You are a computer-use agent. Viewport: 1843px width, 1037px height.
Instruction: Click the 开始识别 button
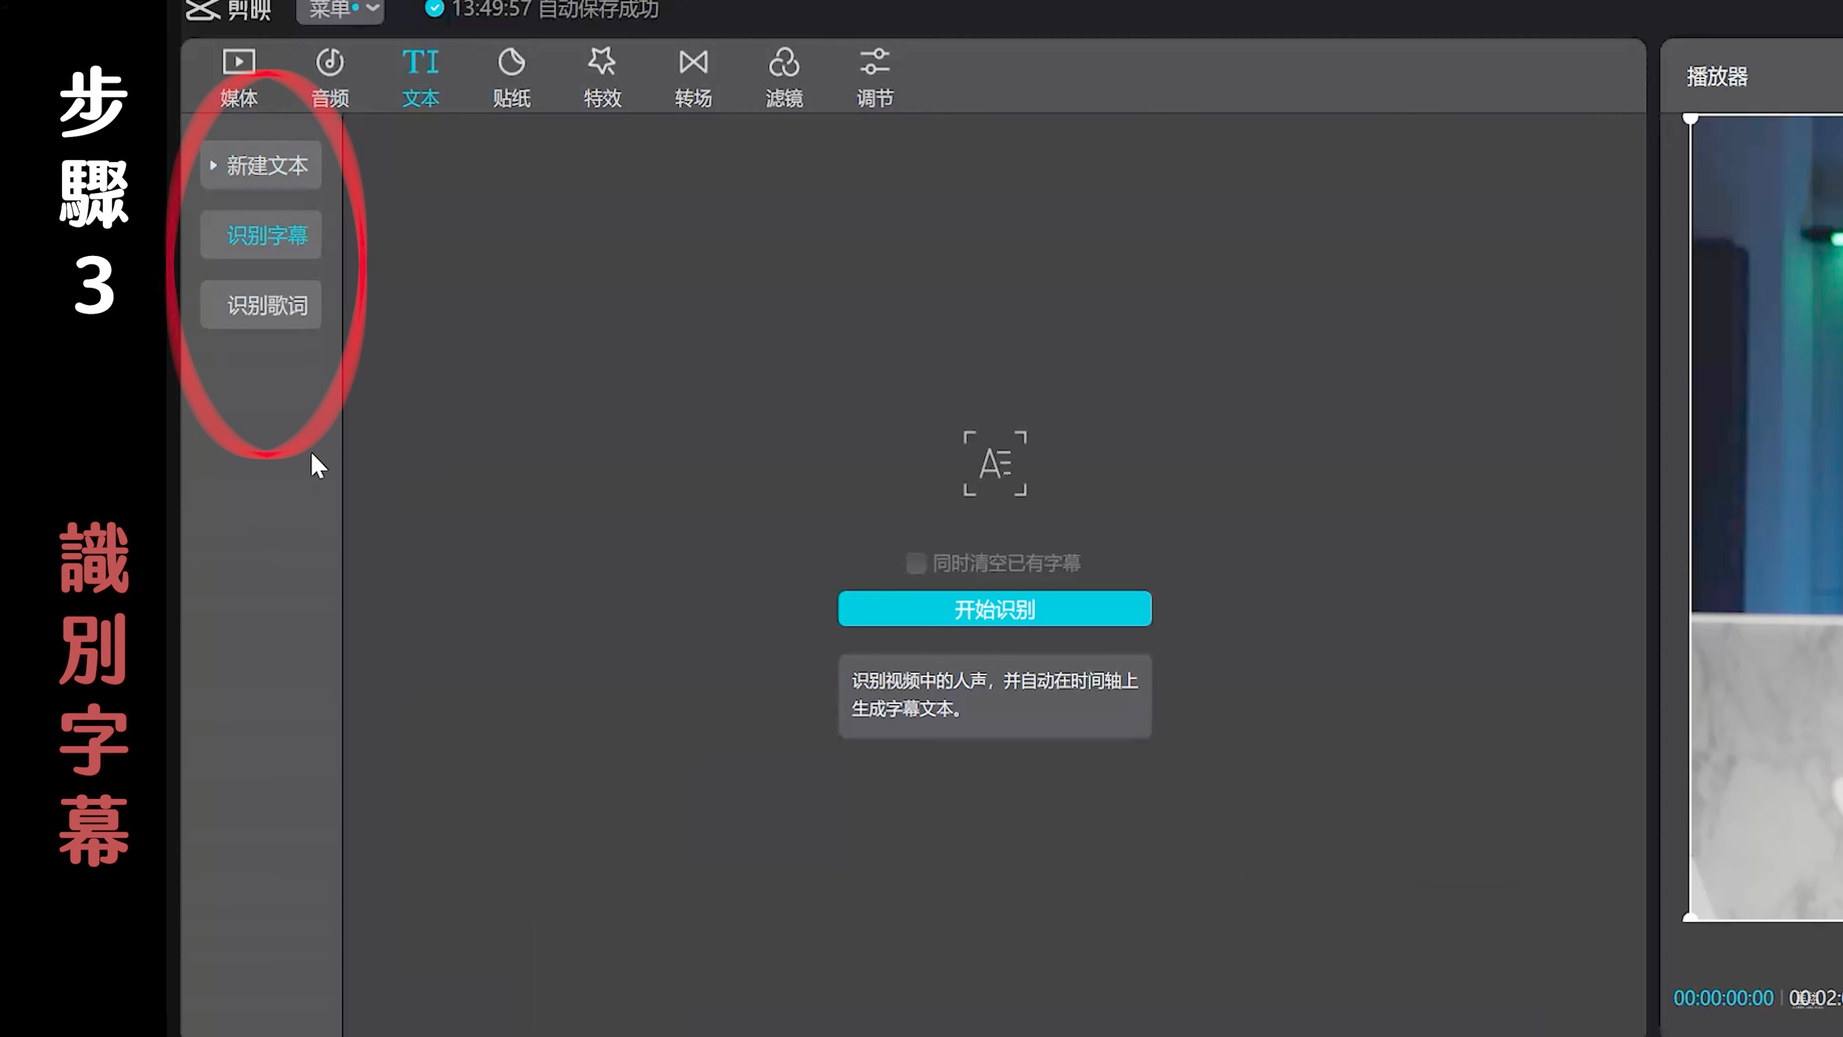994,609
